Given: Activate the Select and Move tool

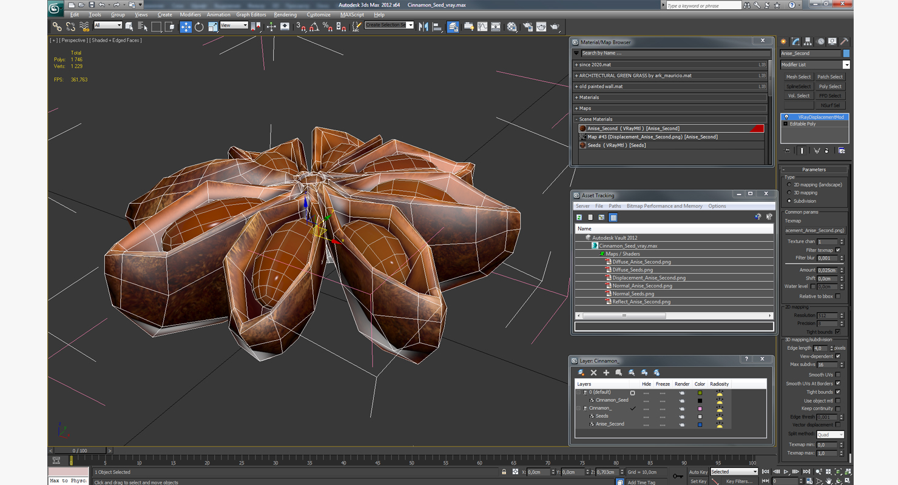Looking at the screenshot, I should click(186, 27).
